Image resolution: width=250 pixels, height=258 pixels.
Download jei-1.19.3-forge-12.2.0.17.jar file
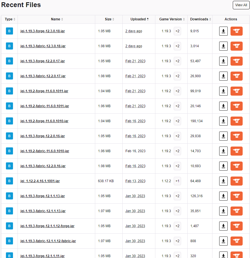[223, 61]
